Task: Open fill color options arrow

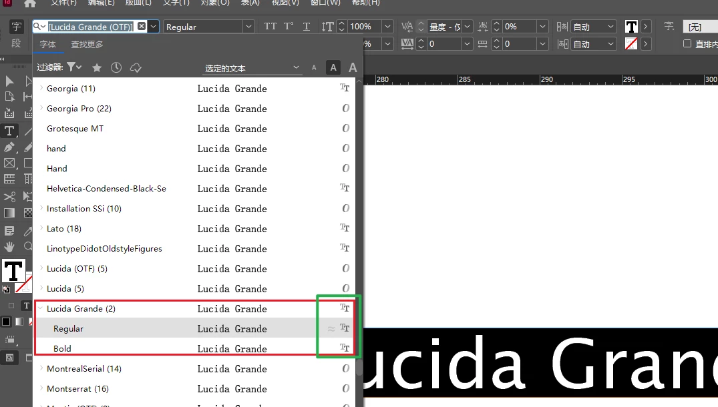Action: 645,27
